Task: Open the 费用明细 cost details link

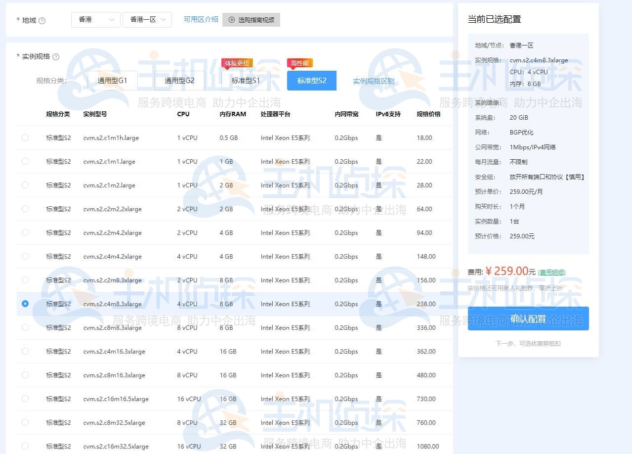Action: pyautogui.click(x=551, y=272)
